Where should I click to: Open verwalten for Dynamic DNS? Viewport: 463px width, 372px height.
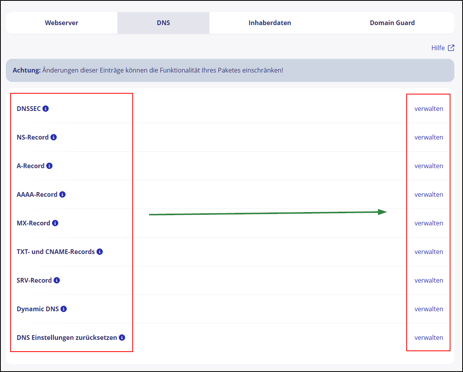[x=429, y=309]
